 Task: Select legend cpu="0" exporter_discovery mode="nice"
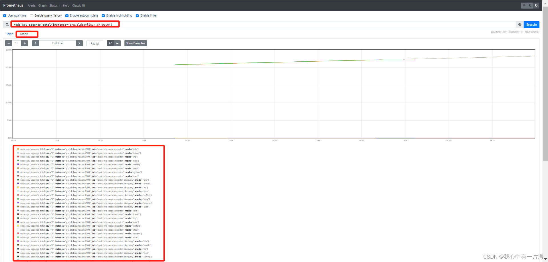click(83, 191)
